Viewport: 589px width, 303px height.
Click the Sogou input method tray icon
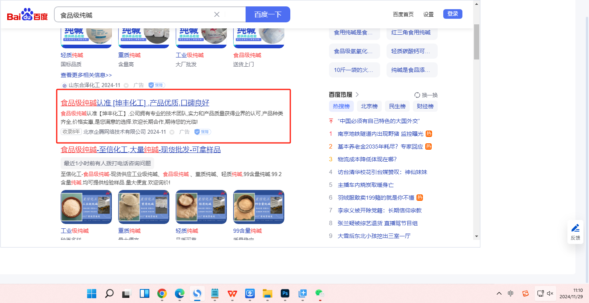point(526,293)
